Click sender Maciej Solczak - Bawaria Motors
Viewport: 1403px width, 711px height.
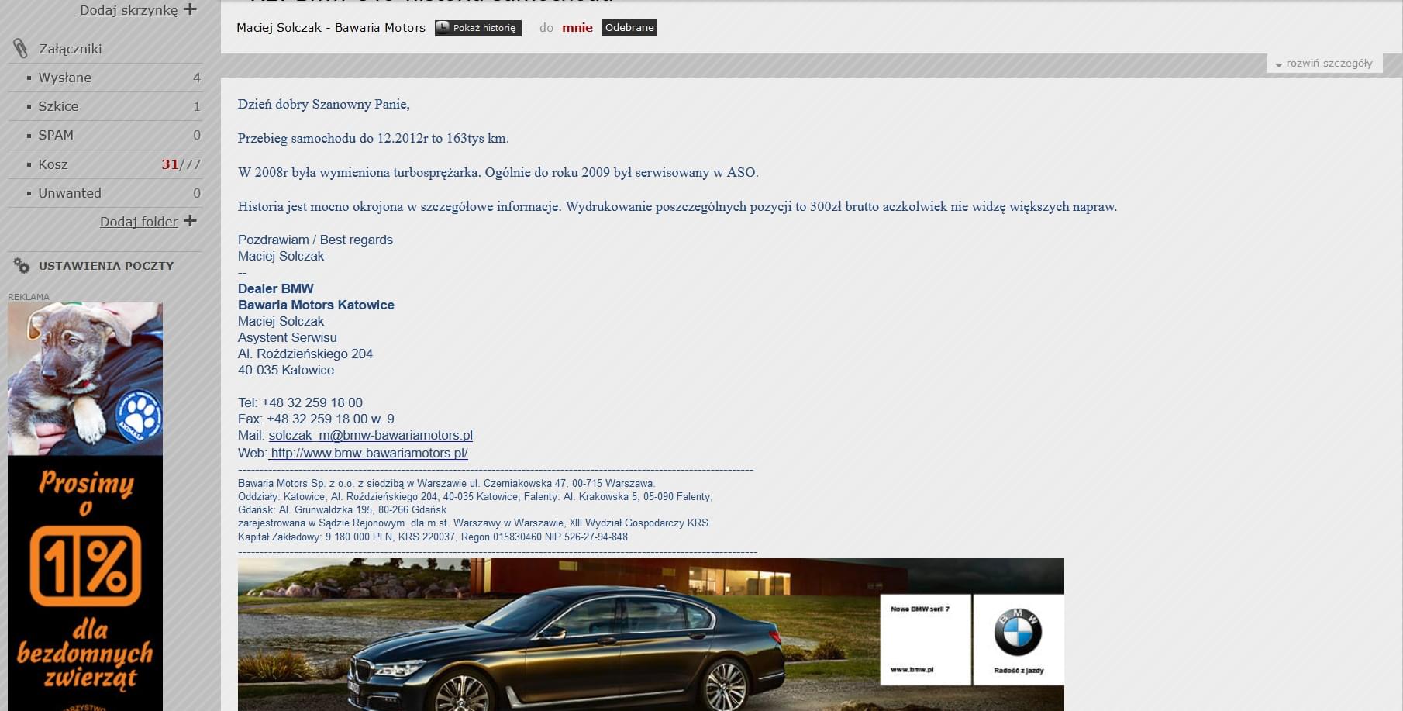331,28
